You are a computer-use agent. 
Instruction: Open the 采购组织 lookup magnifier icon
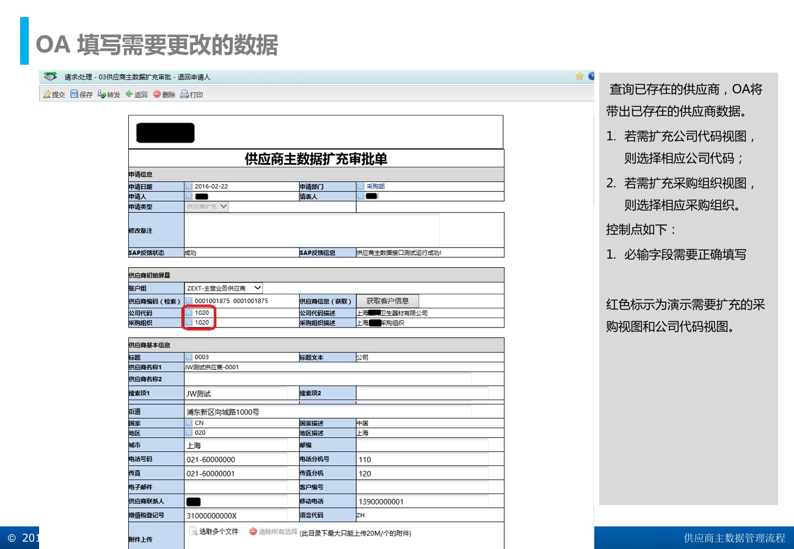tap(189, 323)
